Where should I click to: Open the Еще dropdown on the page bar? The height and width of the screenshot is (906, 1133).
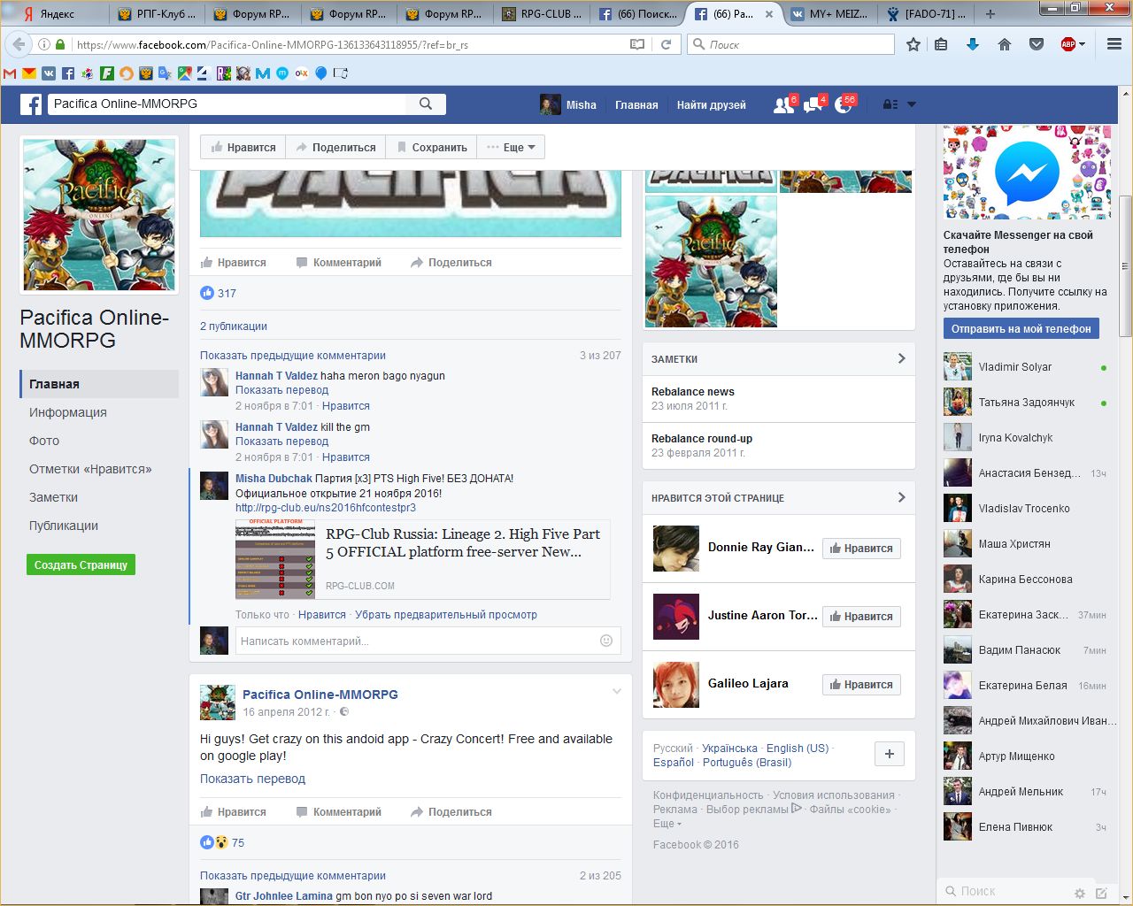(x=512, y=147)
